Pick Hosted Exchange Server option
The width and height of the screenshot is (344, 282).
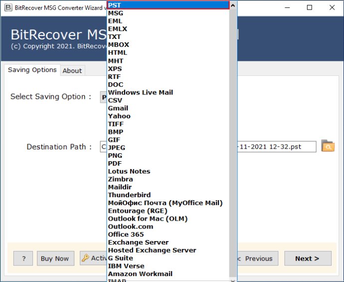pyautogui.click(x=169, y=251)
